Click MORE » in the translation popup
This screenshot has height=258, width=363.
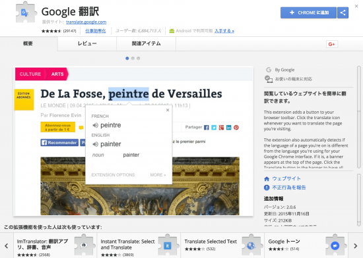(158, 175)
